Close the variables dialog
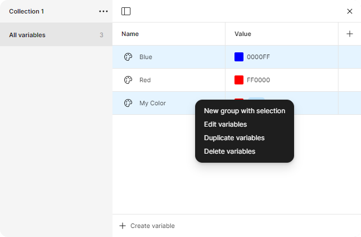Screen dimensions: 361x237 [350, 11]
